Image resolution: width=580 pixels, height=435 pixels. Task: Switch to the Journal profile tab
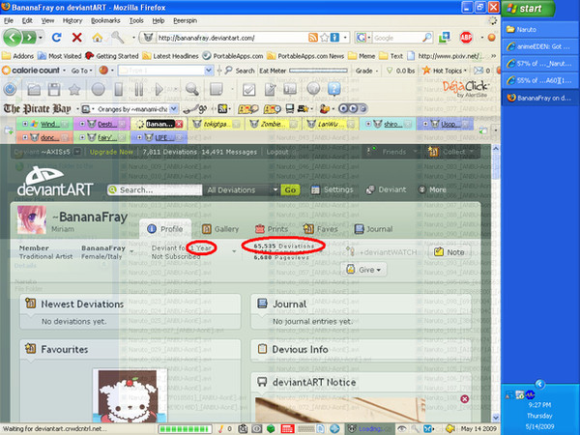point(373,229)
